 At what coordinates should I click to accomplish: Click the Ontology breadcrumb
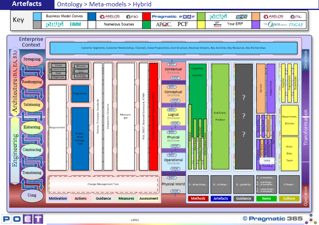point(70,4)
